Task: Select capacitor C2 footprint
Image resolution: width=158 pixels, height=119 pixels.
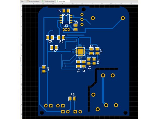Action: pyautogui.click(x=97, y=51)
